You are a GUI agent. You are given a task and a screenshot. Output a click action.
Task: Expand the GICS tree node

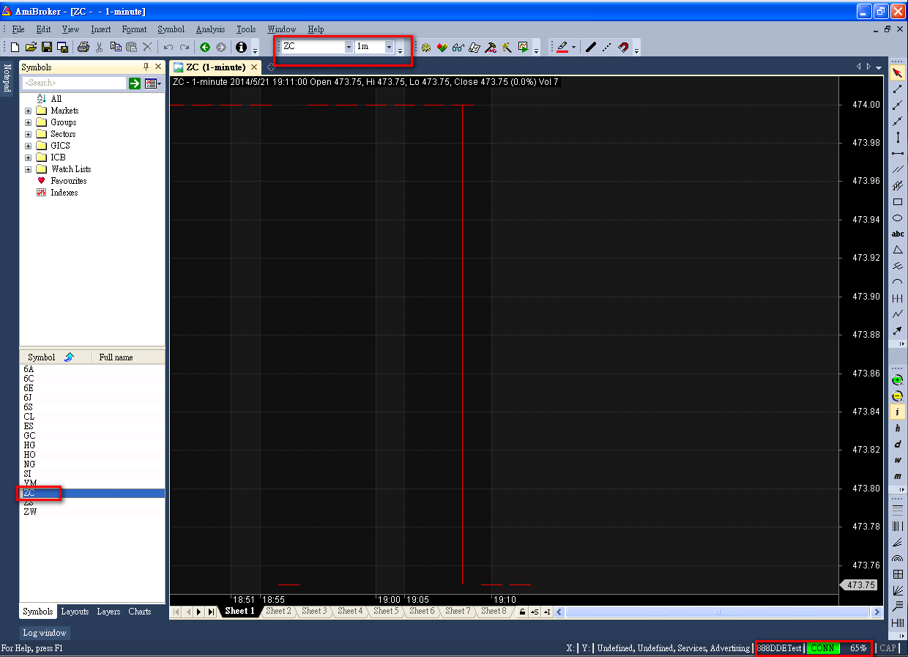(29, 146)
